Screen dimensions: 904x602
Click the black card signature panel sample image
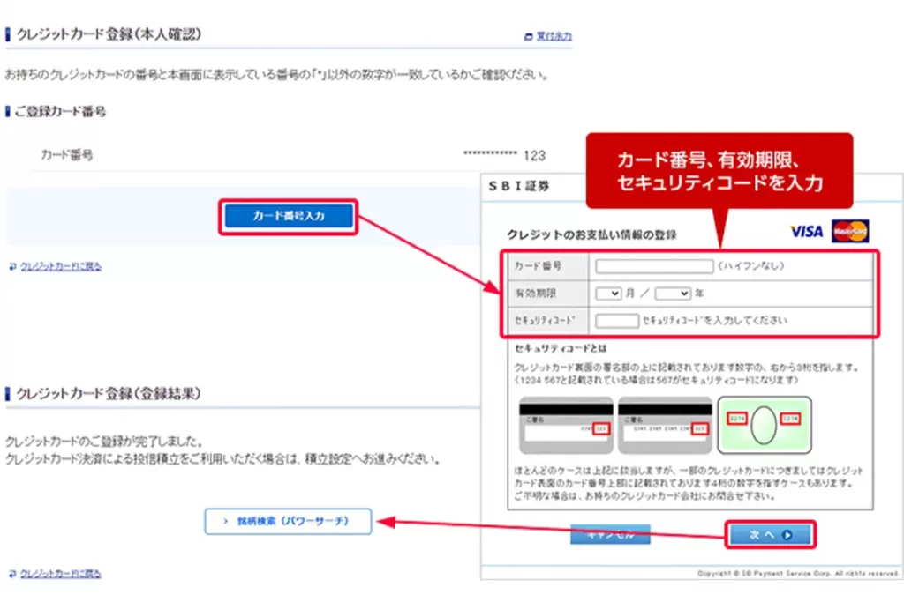[x=566, y=424]
